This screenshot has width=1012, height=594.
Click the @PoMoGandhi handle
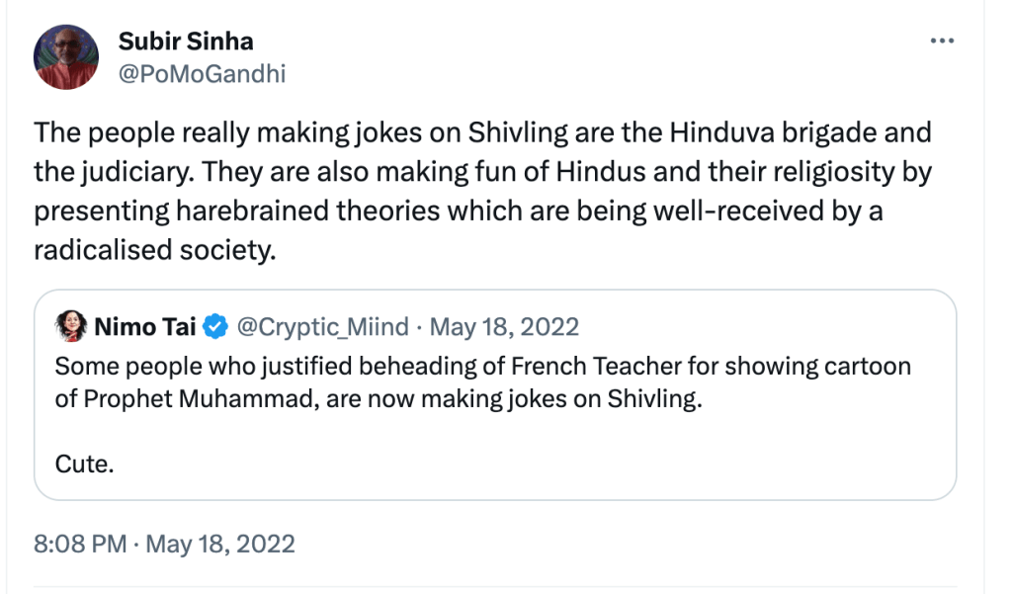pyautogui.click(x=202, y=73)
